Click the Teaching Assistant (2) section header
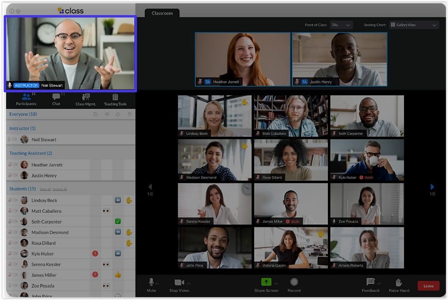The height and width of the screenshot is (300, 448). point(31,153)
